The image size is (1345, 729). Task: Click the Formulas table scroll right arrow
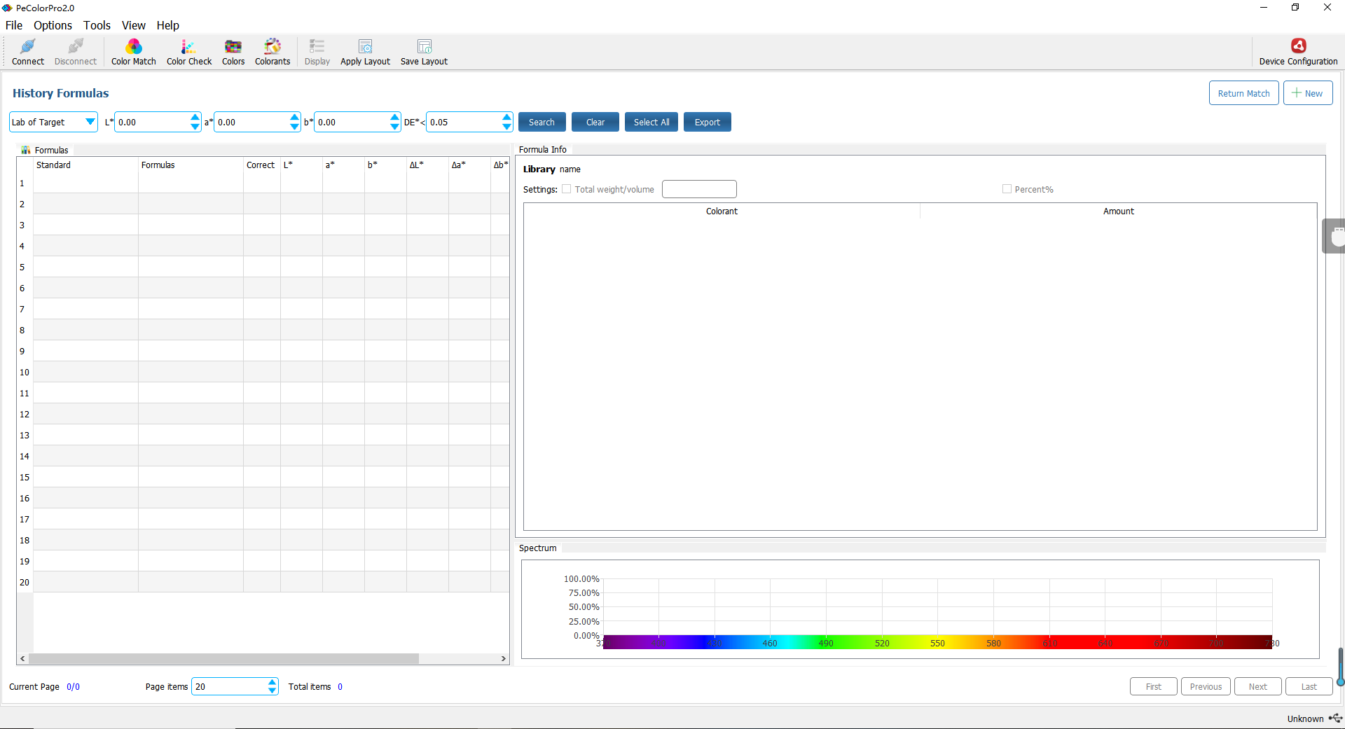(504, 659)
